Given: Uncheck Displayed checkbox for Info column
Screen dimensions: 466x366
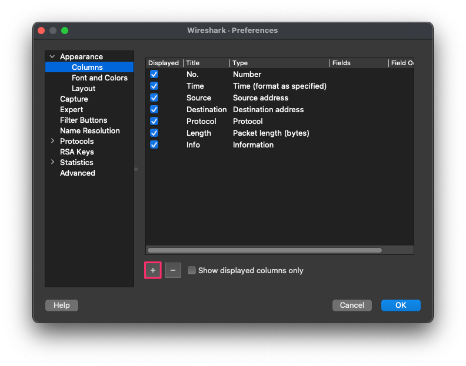Looking at the screenshot, I should 154,145.
